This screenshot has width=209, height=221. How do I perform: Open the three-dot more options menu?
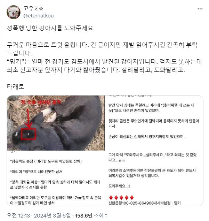[x=200, y=9]
